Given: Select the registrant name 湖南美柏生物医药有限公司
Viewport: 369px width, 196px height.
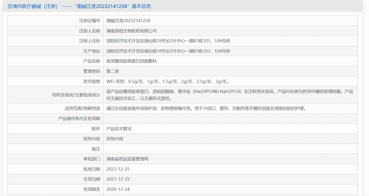Looking at the screenshot, I should click(131, 31).
